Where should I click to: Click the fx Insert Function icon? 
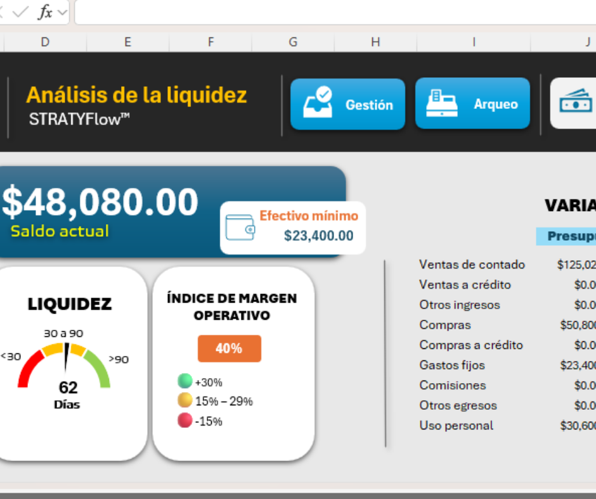(x=45, y=12)
